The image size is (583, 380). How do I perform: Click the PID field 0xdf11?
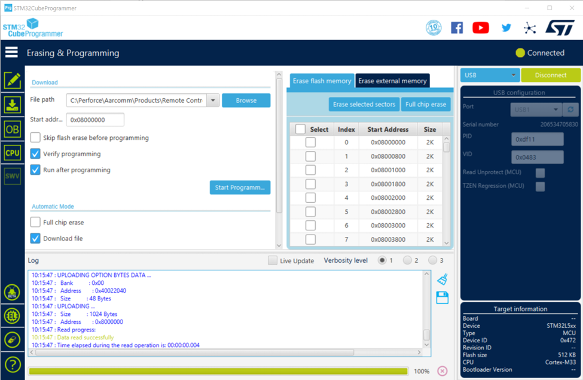[538, 139]
